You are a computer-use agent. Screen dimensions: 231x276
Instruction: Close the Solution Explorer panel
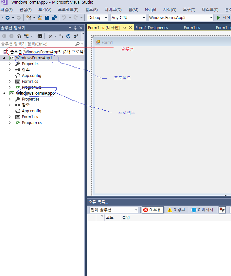(x=81, y=28)
